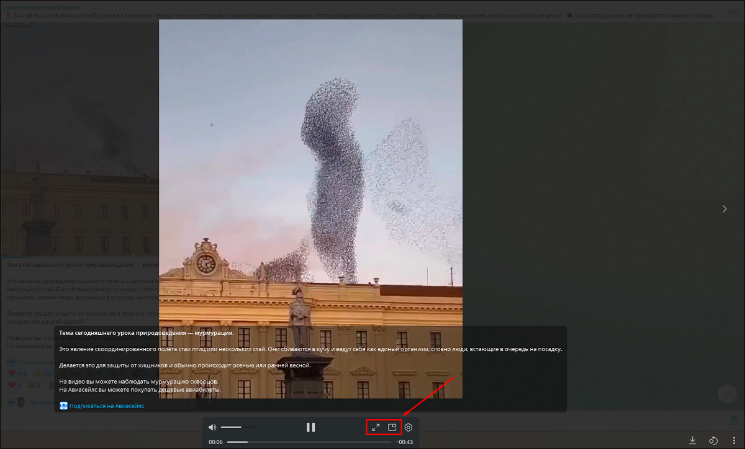Switch video to fullscreen mode
Image resolution: width=745 pixels, height=449 pixels.
tap(376, 427)
